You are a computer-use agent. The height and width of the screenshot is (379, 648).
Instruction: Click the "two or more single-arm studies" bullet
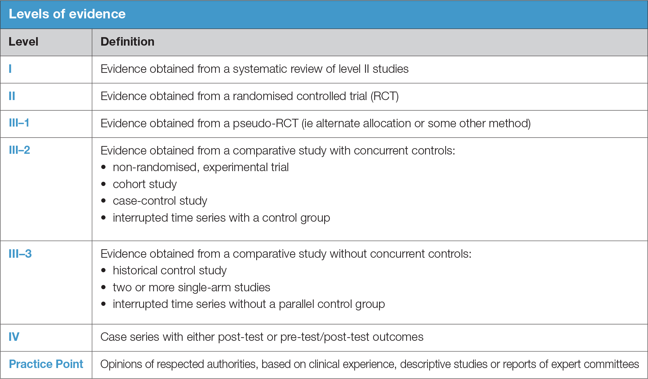pyautogui.click(x=191, y=287)
